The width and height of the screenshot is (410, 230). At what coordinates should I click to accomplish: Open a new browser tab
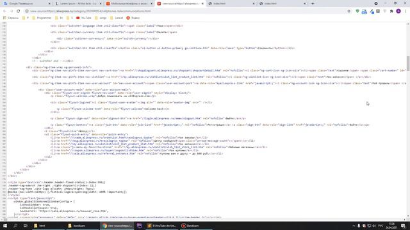pyautogui.click(x=313, y=4)
